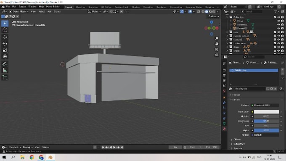This screenshot has height=161, width=286.
Task: Expand the Preview panel
Action: pos(236,95)
